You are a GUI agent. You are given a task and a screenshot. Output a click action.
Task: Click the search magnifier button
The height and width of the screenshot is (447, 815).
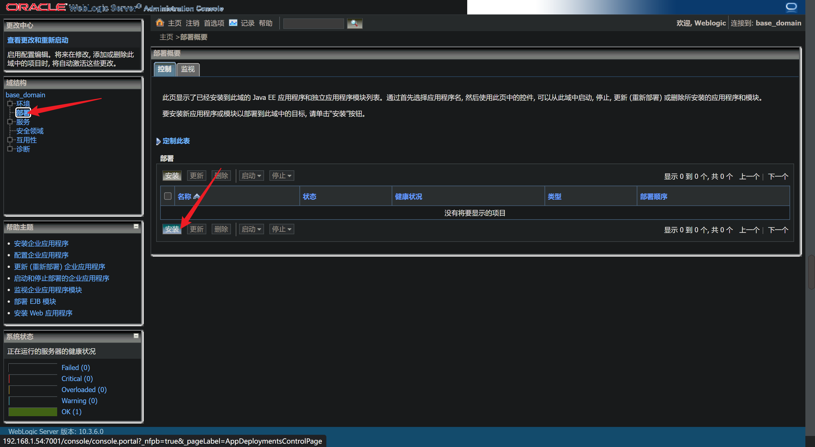click(x=354, y=23)
